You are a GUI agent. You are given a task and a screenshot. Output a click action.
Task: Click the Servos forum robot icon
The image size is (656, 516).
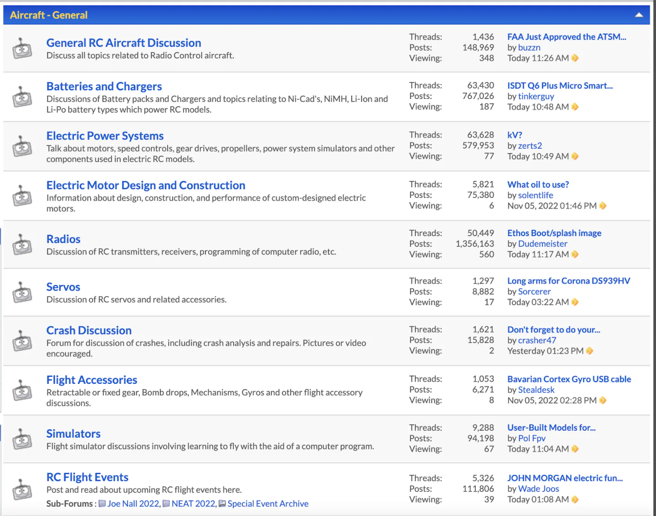pyautogui.click(x=22, y=292)
